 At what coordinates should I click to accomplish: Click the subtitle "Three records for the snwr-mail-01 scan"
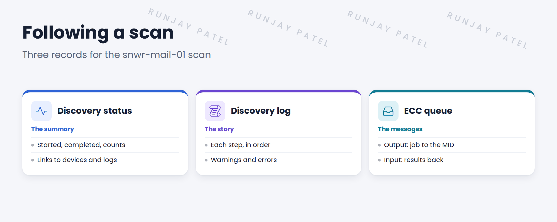pos(117,55)
